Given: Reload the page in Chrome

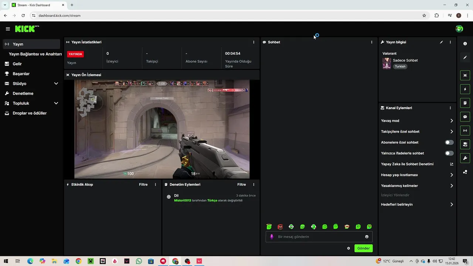Looking at the screenshot, I should [23, 16].
